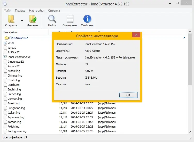Select the InnoExtractor.exe file icon
Viewport: 194px width, 142px height.
click(x=5, y=57)
